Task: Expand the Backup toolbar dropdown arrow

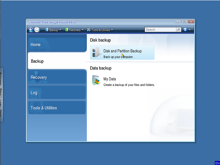Action: [60, 30]
